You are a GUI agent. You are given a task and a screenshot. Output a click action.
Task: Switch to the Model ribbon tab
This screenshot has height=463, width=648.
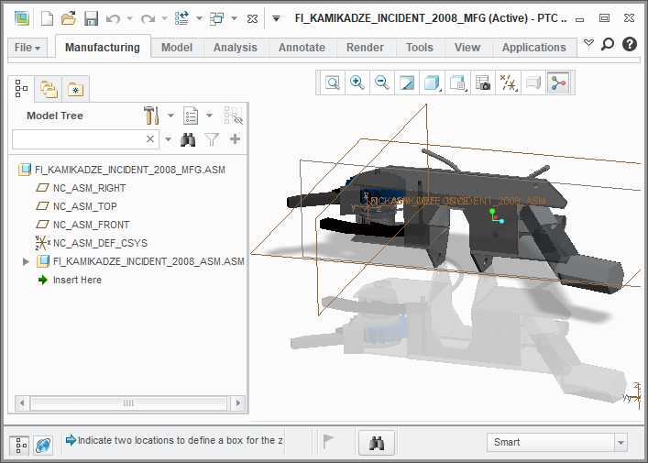[x=177, y=48]
